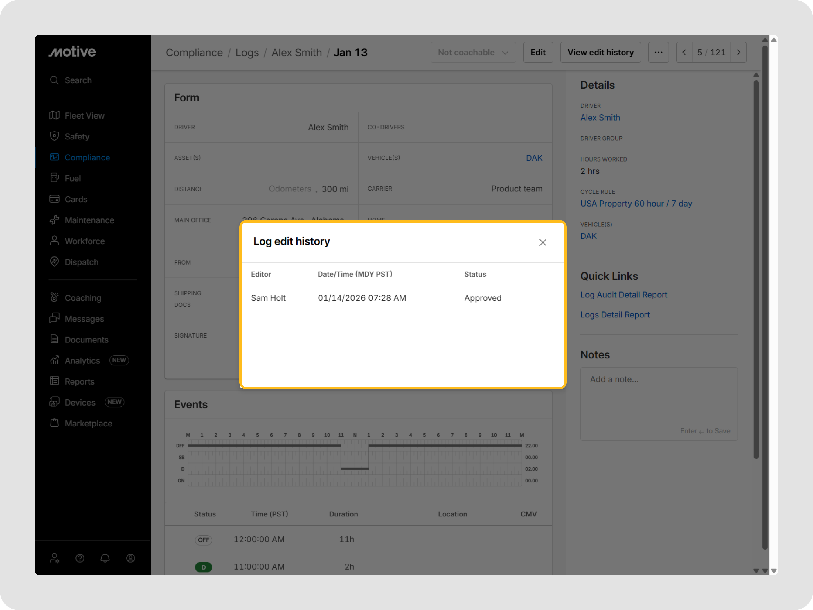Click the Safety shield icon
Image resolution: width=813 pixels, height=610 pixels.
point(54,136)
